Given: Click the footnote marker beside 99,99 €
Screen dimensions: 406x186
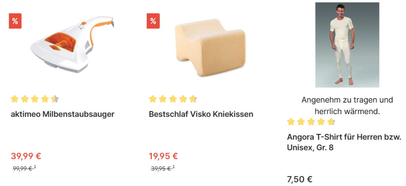Looking at the screenshot, I should click(35, 167).
